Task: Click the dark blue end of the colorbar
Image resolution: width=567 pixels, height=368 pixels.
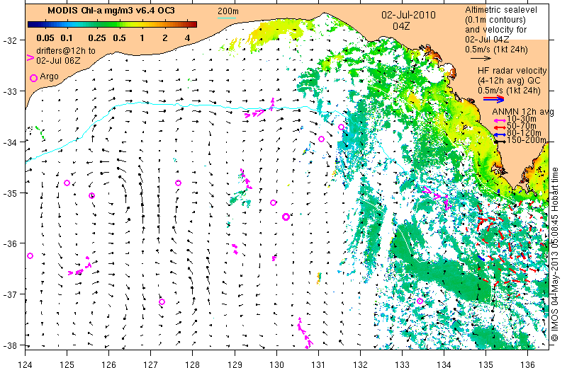Action: tap(30, 25)
